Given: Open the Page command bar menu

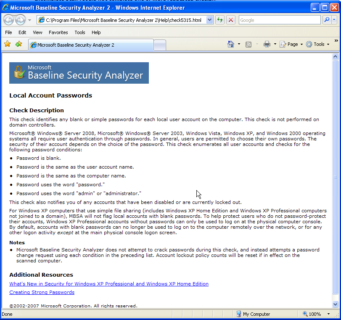Looking at the screenshot, I should [291, 44].
